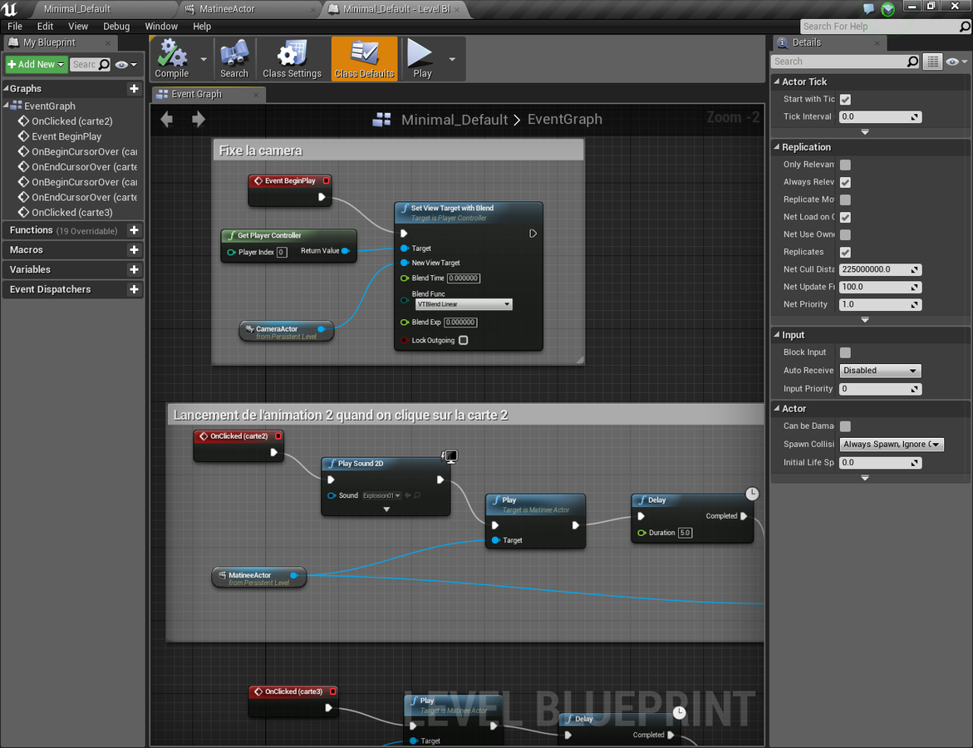Click the Unreal Engine logo
Screen dimensions: 973x748
(x=10, y=8)
